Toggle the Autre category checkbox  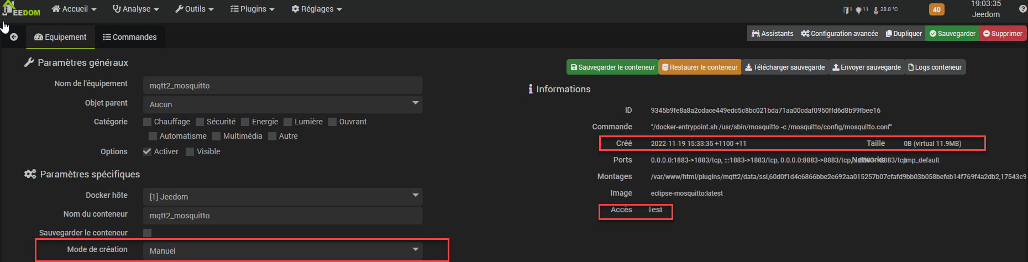coord(272,136)
